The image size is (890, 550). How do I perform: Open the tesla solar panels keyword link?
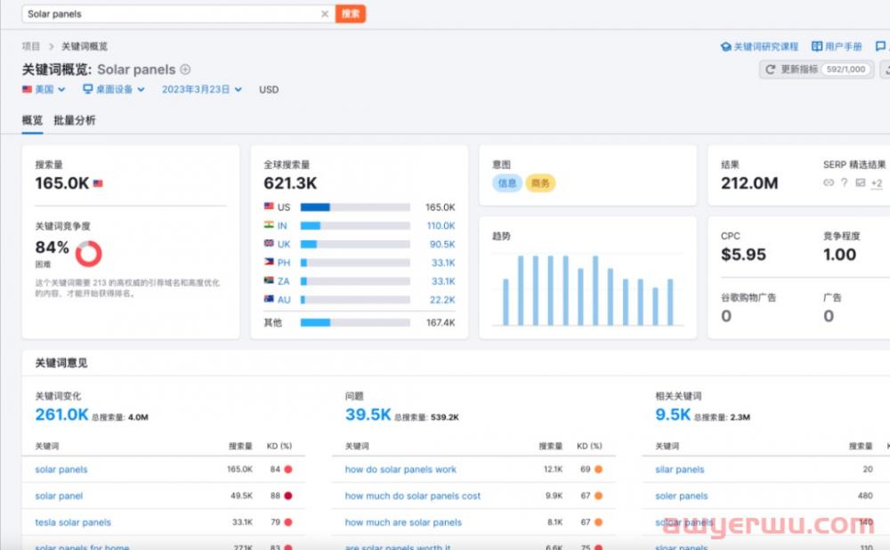tap(73, 522)
